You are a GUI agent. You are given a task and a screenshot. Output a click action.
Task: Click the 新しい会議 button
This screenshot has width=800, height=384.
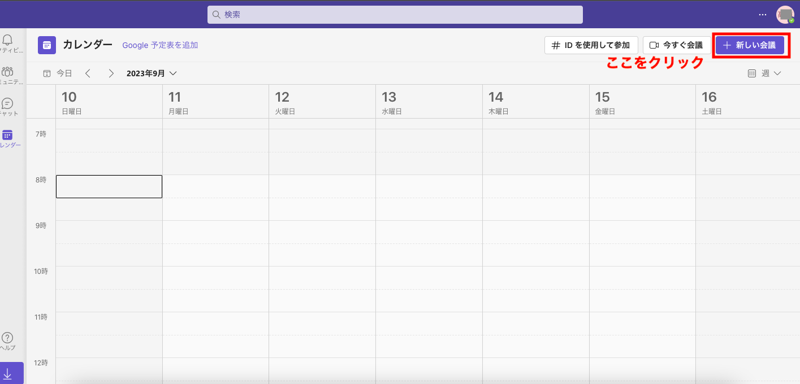click(750, 45)
